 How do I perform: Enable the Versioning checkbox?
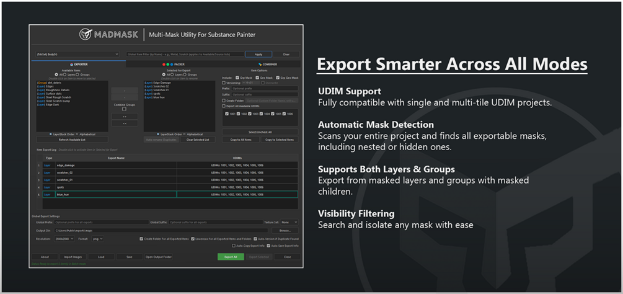point(224,83)
